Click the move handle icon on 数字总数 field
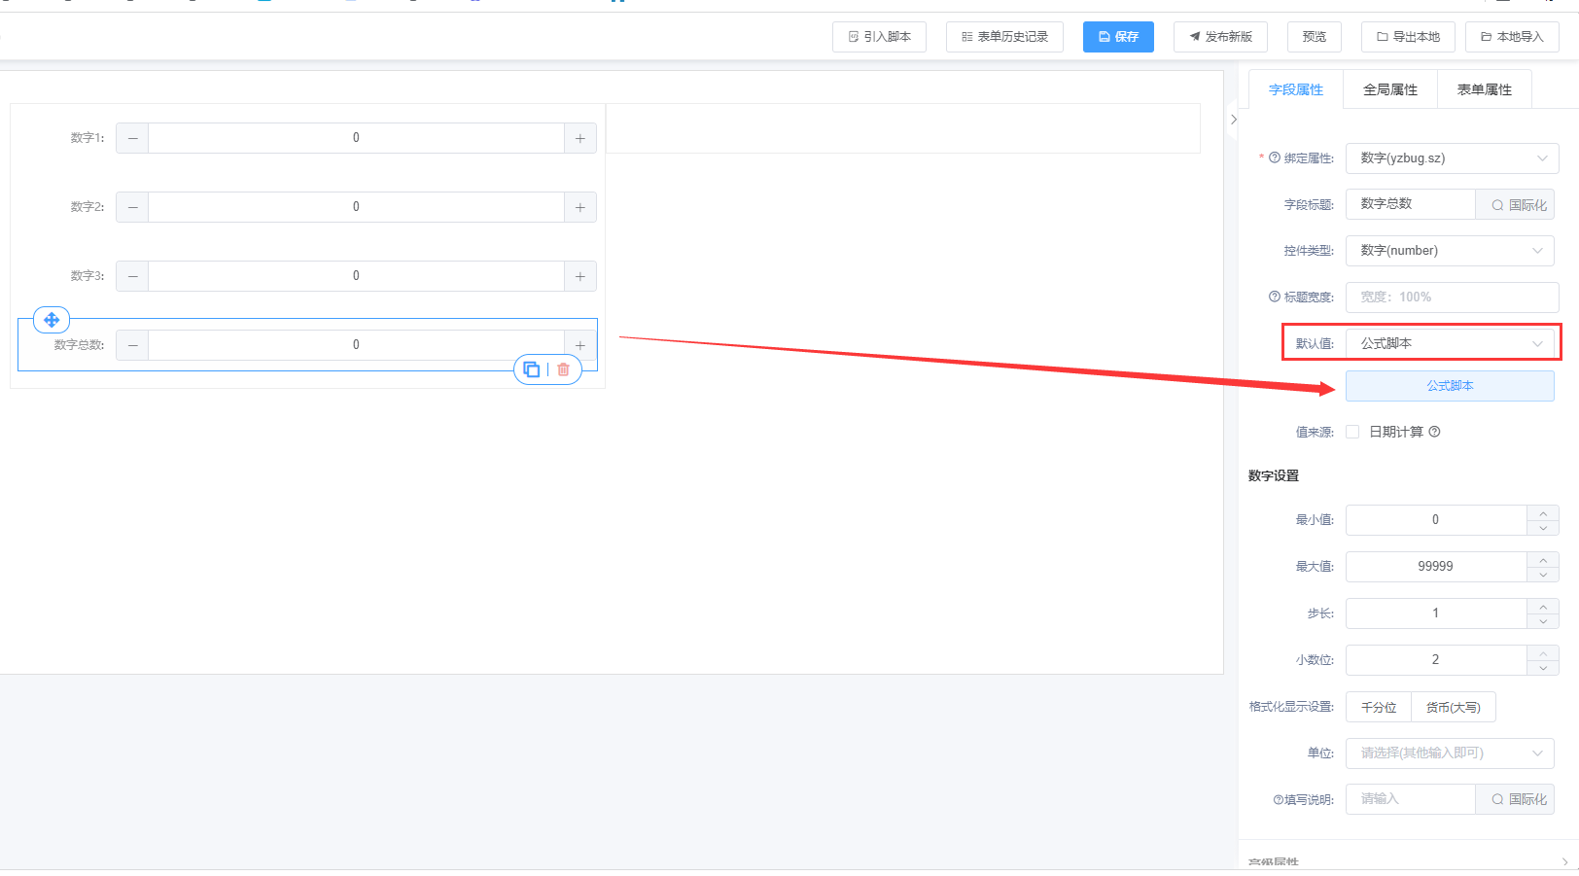The height and width of the screenshot is (876, 1579). (52, 319)
